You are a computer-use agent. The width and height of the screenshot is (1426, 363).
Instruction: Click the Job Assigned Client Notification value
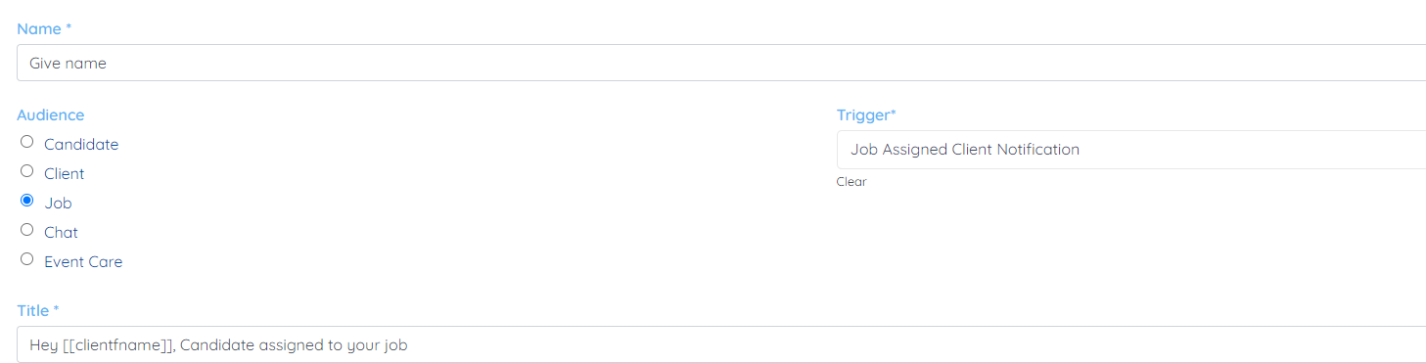click(965, 150)
